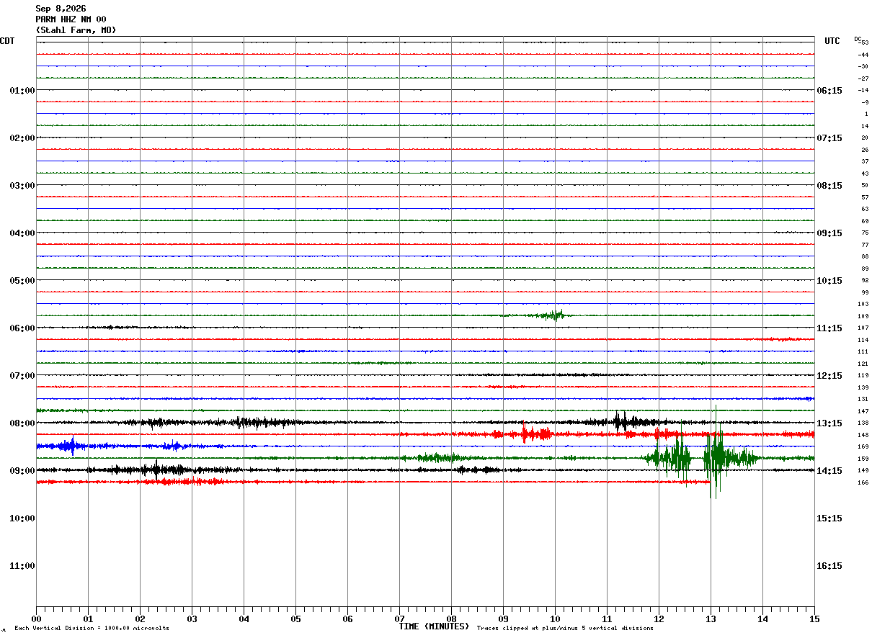Click the DC offset value 166
This screenshot has width=872, height=638.
point(863,482)
